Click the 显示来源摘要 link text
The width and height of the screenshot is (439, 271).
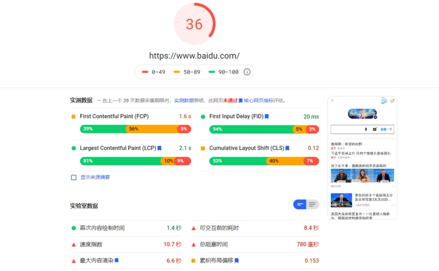(x=95, y=177)
